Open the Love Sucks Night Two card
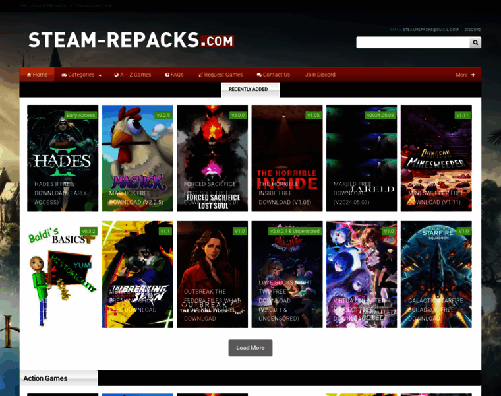Image resolution: width=501 pixels, height=396 pixels. 287,275
